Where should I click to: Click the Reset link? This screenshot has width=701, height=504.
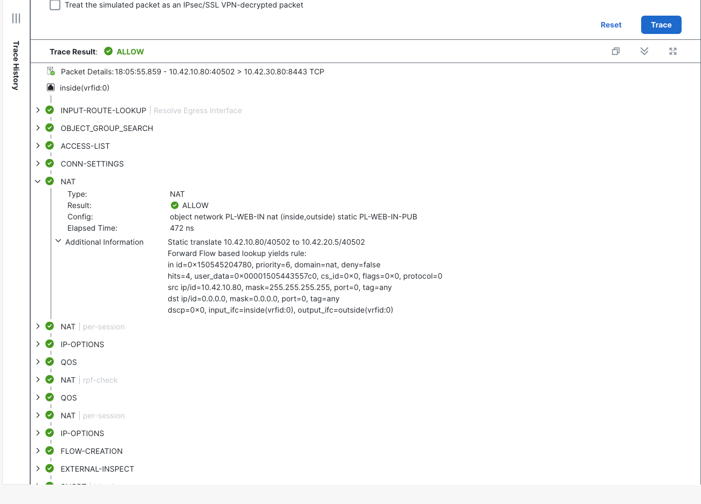(611, 25)
